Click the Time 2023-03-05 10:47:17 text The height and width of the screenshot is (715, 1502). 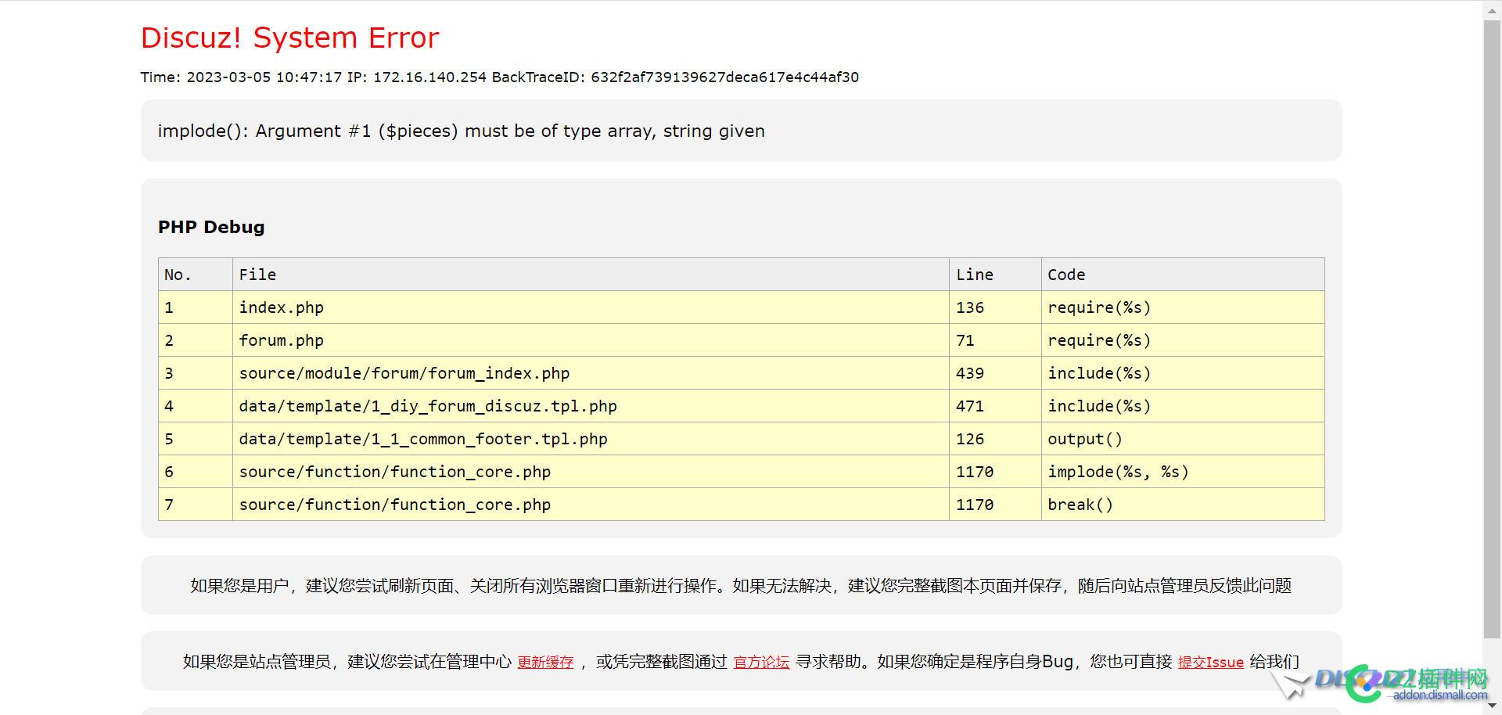241,77
